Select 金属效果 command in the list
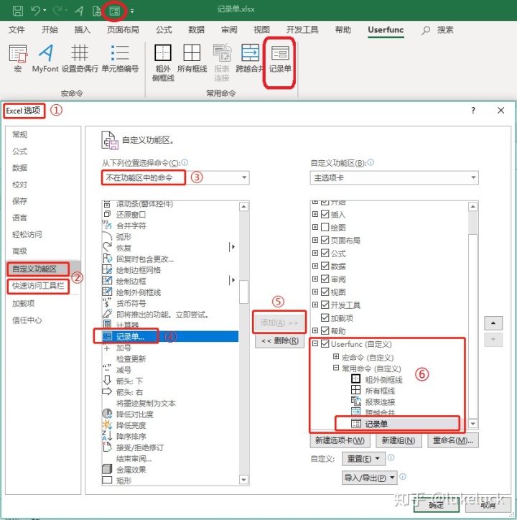This screenshot has height=520, width=517. click(170, 470)
